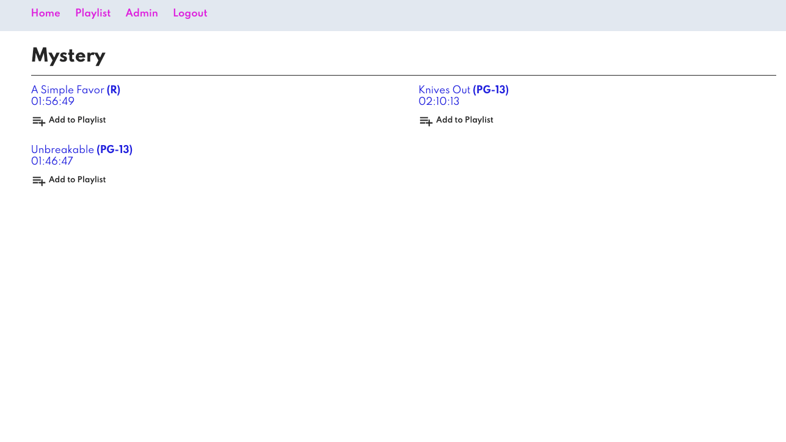This screenshot has width=786, height=442.
Task: Open the Knives Out movie link
Action: click(445, 90)
